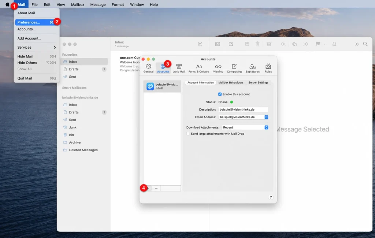Click the trash delete toolbar icon
Screen dimensions: 375x238
[257, 44]
